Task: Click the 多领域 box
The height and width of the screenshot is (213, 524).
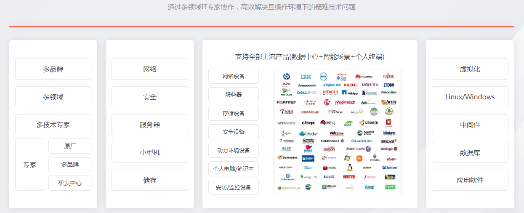Action: 53,97
